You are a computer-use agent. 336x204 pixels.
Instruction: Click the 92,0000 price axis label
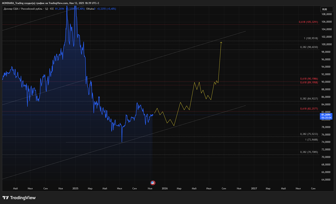click(x=327, y=74)
